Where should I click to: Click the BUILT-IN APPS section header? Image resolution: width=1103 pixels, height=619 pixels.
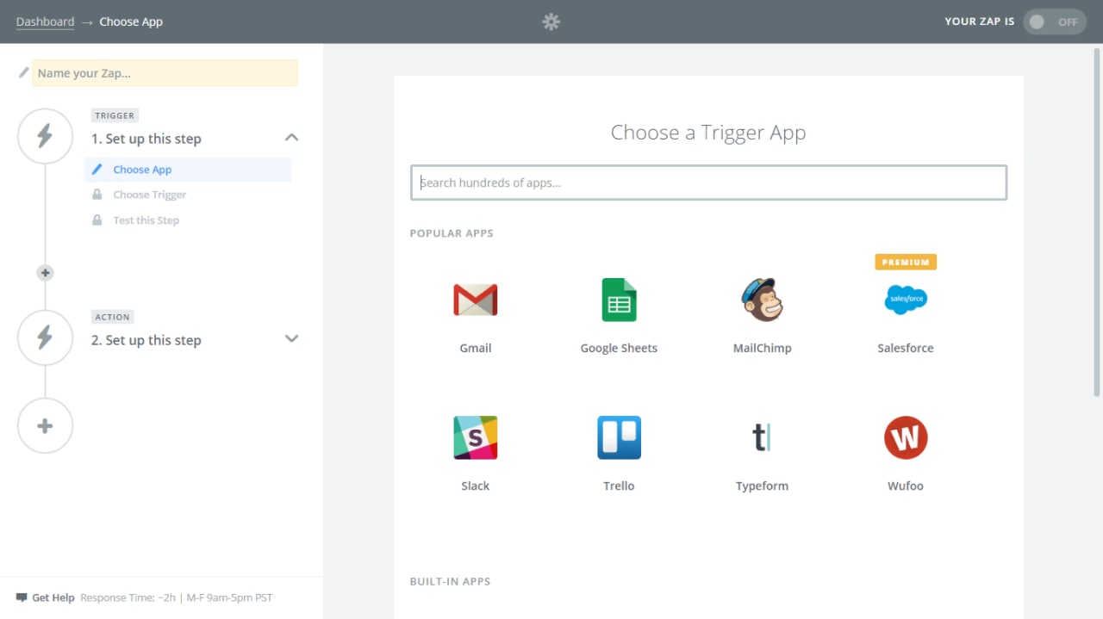(x=450, y=582)
